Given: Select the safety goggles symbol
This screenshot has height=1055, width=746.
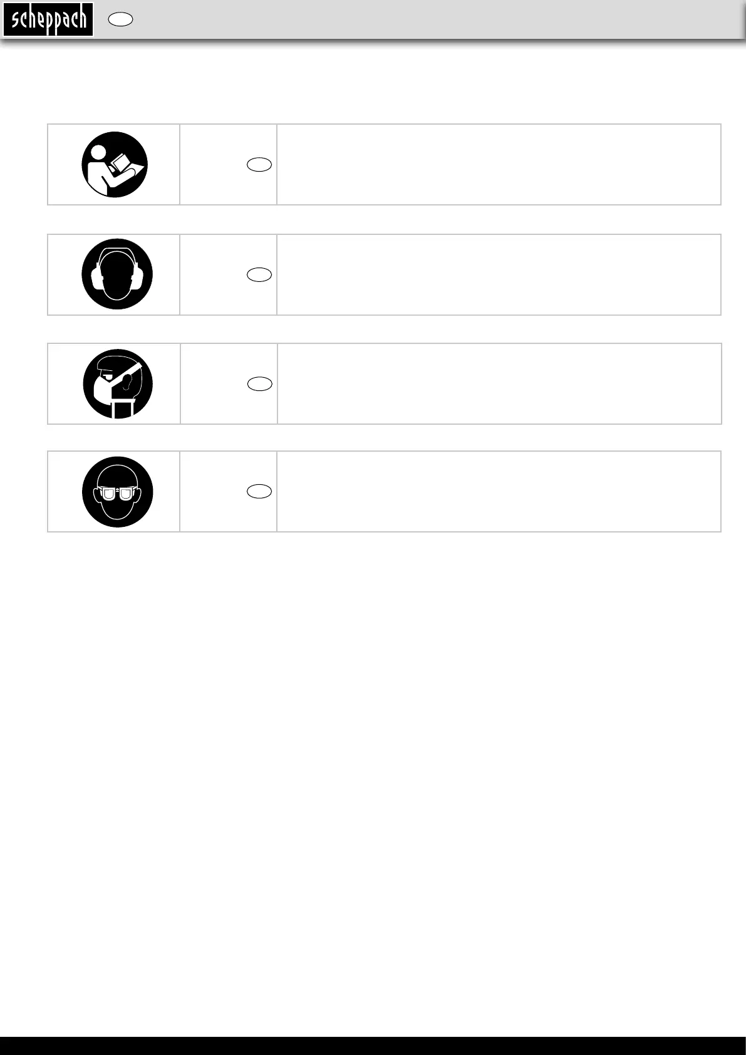Looking at the screenshot, I should (x=117, y=492).
